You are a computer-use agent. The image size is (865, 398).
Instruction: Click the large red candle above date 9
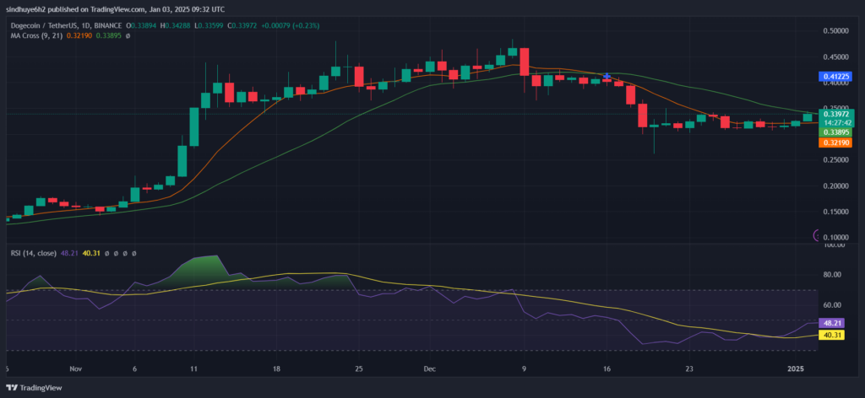(x=525, y=62)
